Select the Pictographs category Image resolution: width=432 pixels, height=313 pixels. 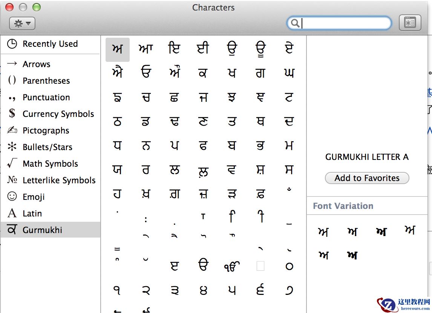[46, 130]
